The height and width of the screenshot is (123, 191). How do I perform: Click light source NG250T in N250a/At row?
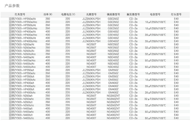pyautogui.click(x=91, y=44)
